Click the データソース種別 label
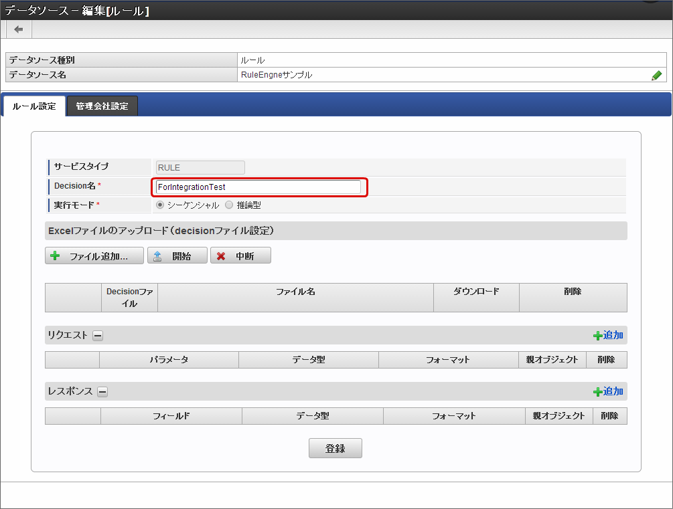The image size is (673, 509). (42, 60)
